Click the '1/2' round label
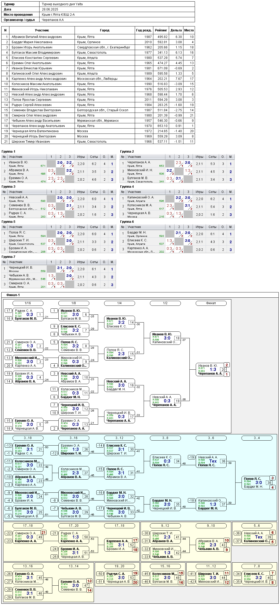This screenshot has height=605, width=280. [165, 303]
